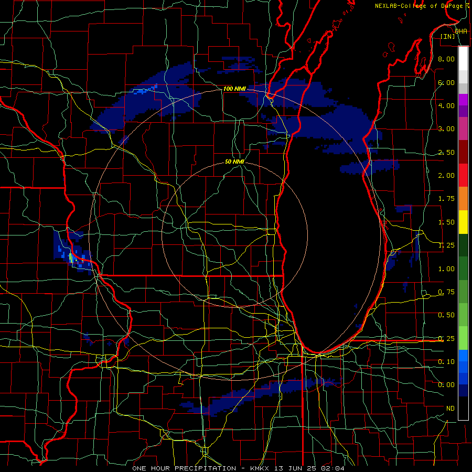Pick the black ND swatch in the legend
Viewport: 472px width, 472px height.
[x=463, y=408]
